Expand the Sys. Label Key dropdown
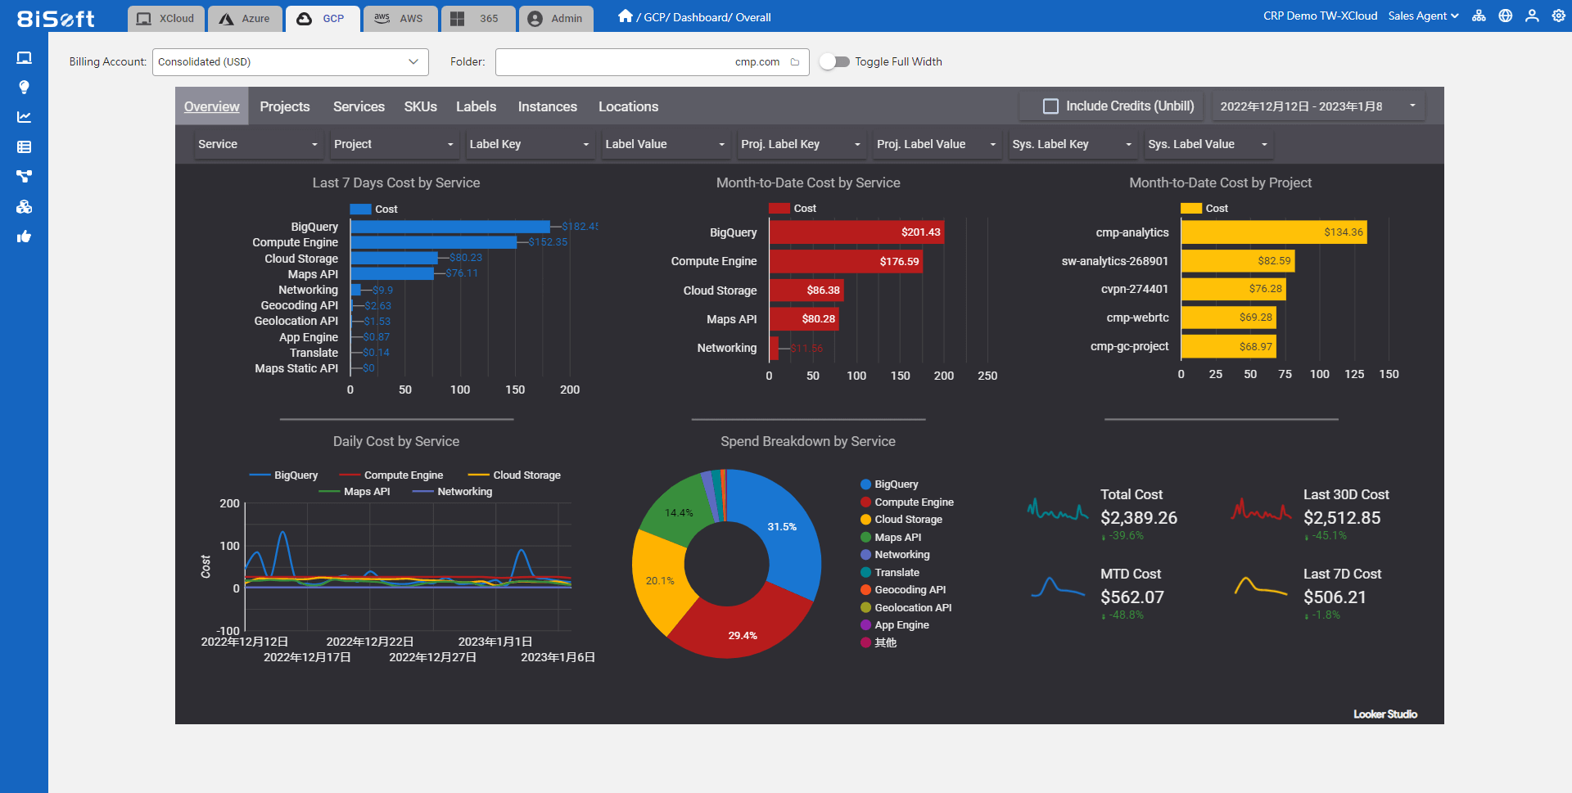1572x793 pixels. click(1072, 144)
